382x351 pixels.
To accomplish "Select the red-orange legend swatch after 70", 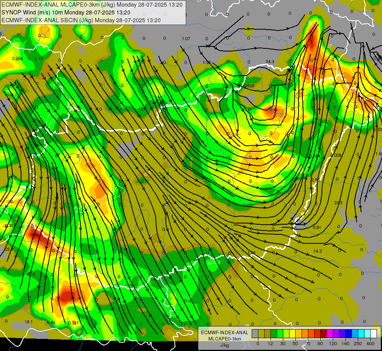I will (x=311, y=333).
